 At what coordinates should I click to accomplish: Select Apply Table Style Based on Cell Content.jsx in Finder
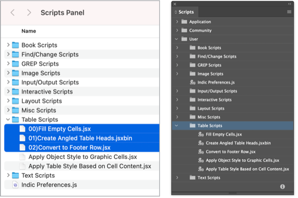82,166
